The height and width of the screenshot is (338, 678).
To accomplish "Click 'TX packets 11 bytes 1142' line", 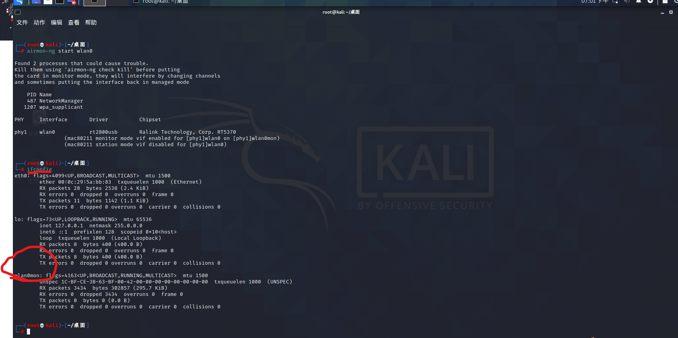I will (x=94, y=201).
